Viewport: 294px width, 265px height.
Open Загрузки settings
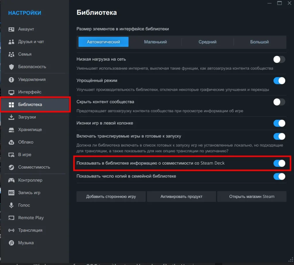(35, 117)
